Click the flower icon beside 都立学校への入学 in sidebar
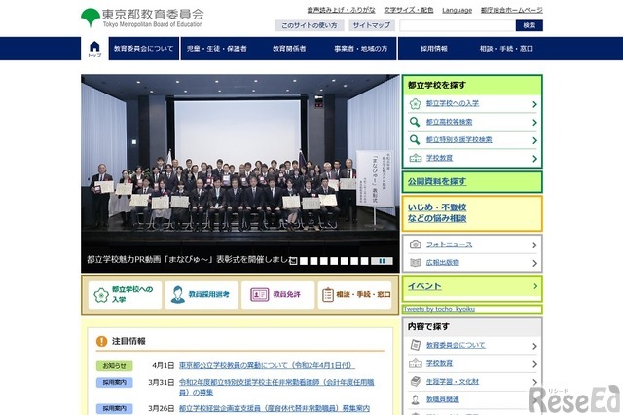This screenshot has height=415, width=623. [x=416, y=103]
